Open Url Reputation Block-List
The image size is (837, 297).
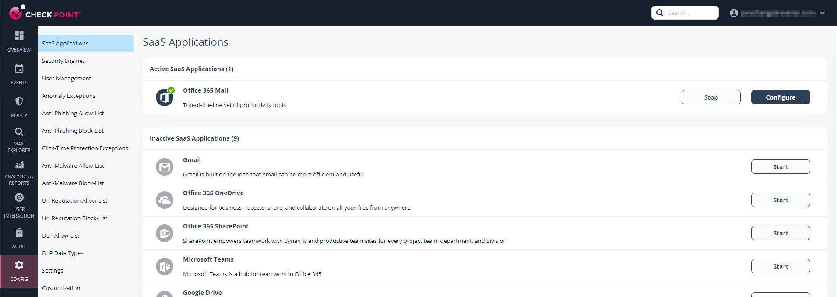86,218
